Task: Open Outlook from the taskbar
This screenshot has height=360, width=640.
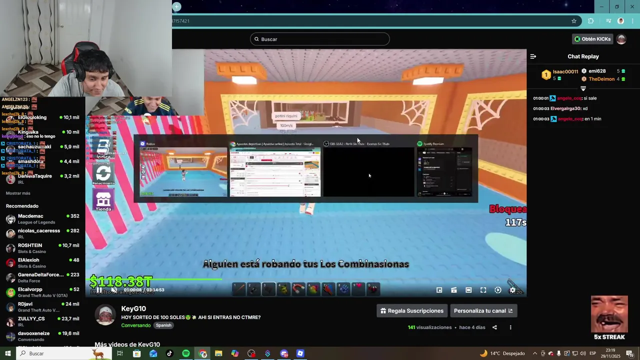Action: coord(153,353)
